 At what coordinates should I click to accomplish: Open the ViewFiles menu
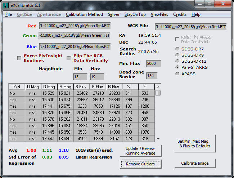159,14
